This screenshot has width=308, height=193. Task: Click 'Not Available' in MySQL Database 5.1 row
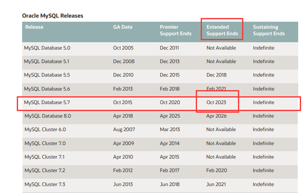(x=221, y=62)
